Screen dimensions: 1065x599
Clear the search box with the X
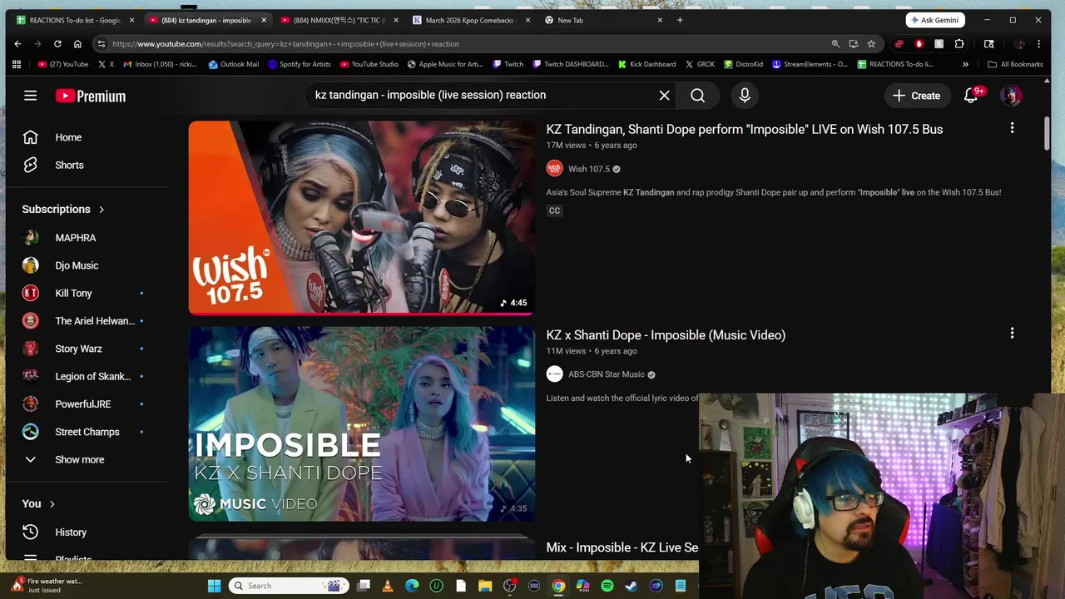(x=664, y=96)
